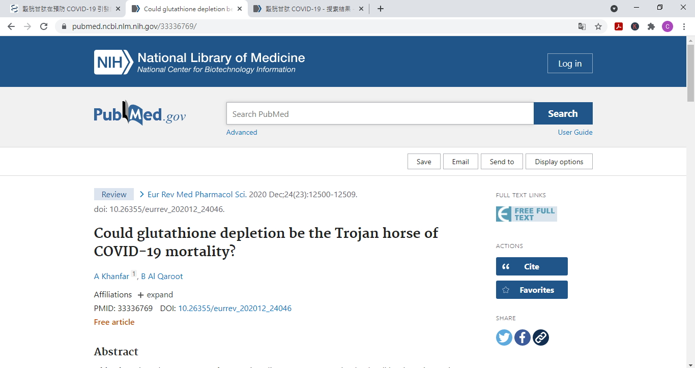Image resolution: width=695 pixels, height=368 pixels.
Task: Share article on Twitter icon
Action: pos(504,338)
